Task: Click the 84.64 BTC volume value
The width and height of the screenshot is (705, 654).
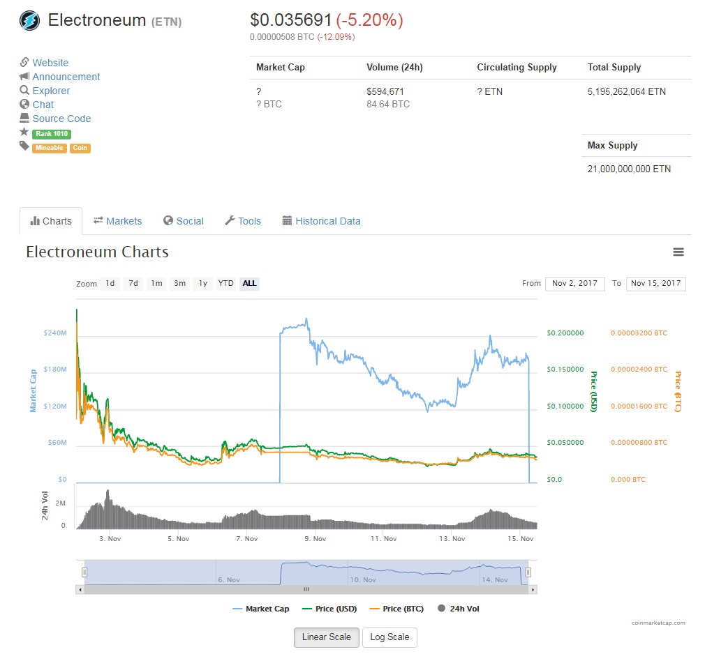Action: [388, 104]
